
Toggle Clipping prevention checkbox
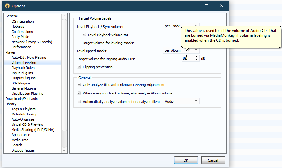[79, 67]
